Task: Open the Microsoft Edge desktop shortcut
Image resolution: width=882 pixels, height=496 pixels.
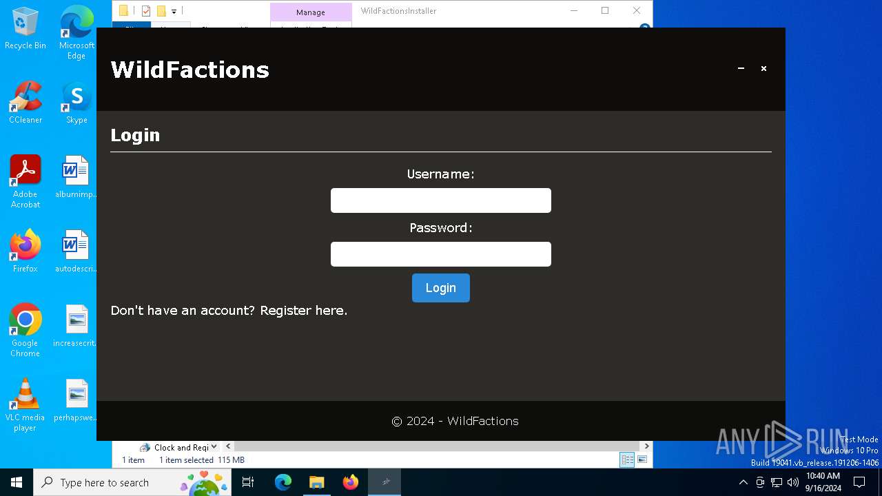Action: 76,33
